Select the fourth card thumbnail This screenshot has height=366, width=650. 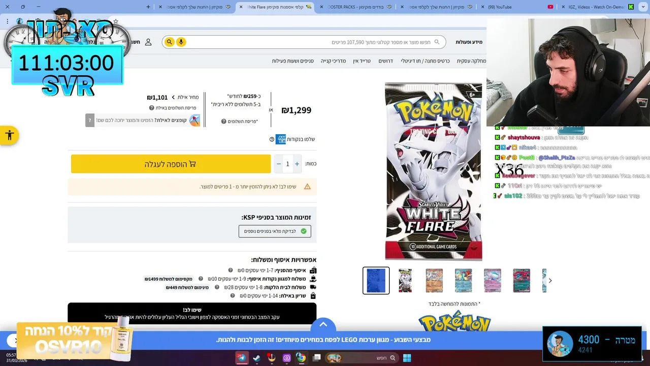(463, 281)
